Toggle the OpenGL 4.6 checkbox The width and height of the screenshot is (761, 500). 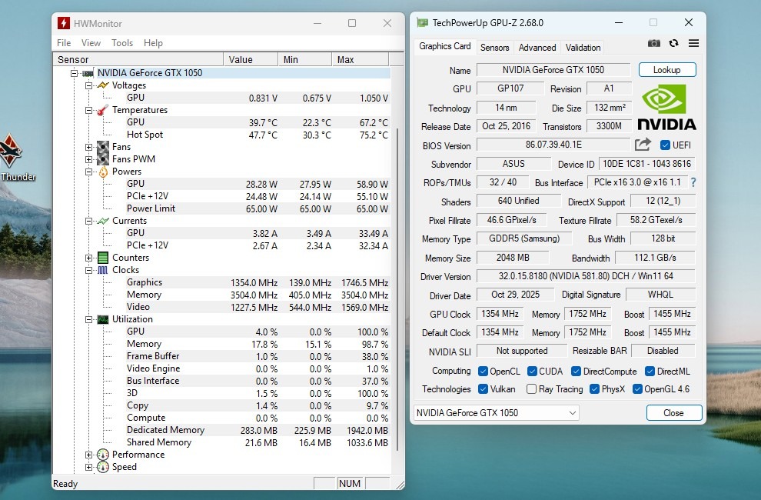pos(637,388)
